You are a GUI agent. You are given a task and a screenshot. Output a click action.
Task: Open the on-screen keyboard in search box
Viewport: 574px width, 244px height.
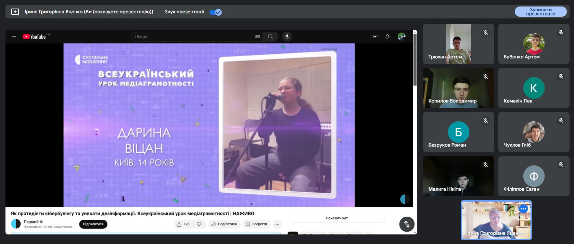click(258, 37)
